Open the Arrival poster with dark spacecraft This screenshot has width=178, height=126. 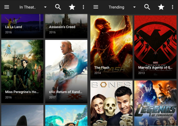pos(22,115)
